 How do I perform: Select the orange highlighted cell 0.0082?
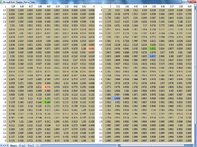click(91, 49)
